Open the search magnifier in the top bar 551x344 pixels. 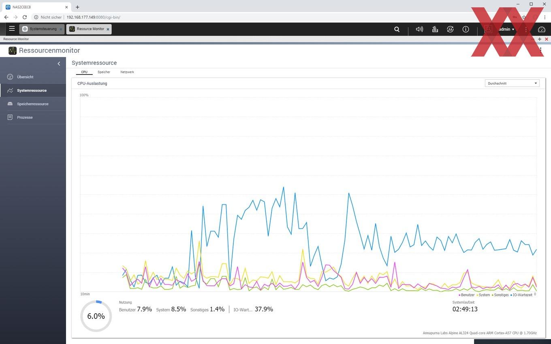[x=397, y=29]
